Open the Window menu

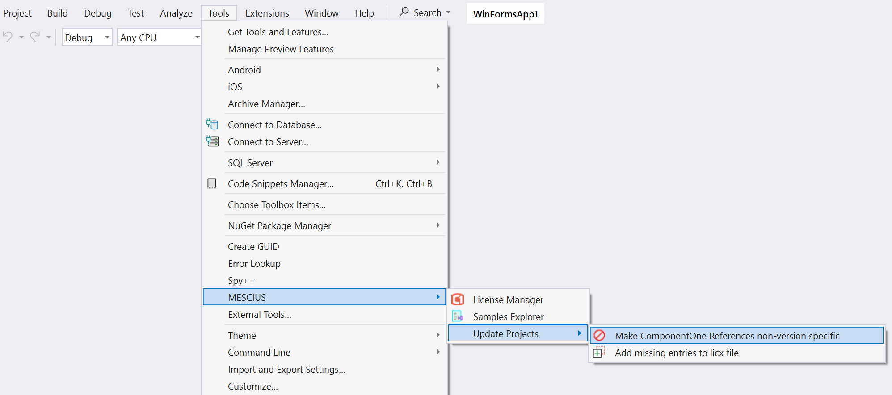point(322,13)
